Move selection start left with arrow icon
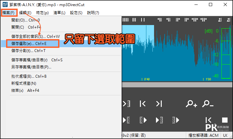The image size is (233, 139). (160, 20)
